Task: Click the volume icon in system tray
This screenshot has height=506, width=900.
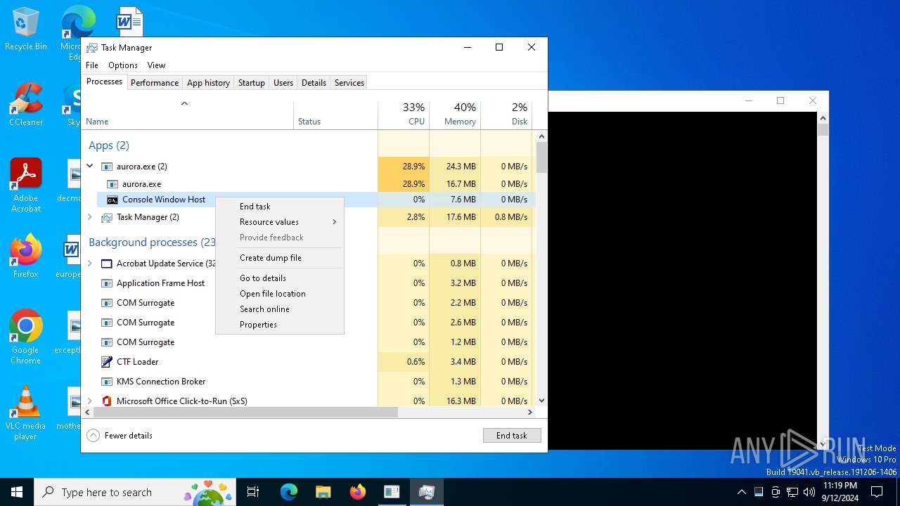Action: click(809, 492)
